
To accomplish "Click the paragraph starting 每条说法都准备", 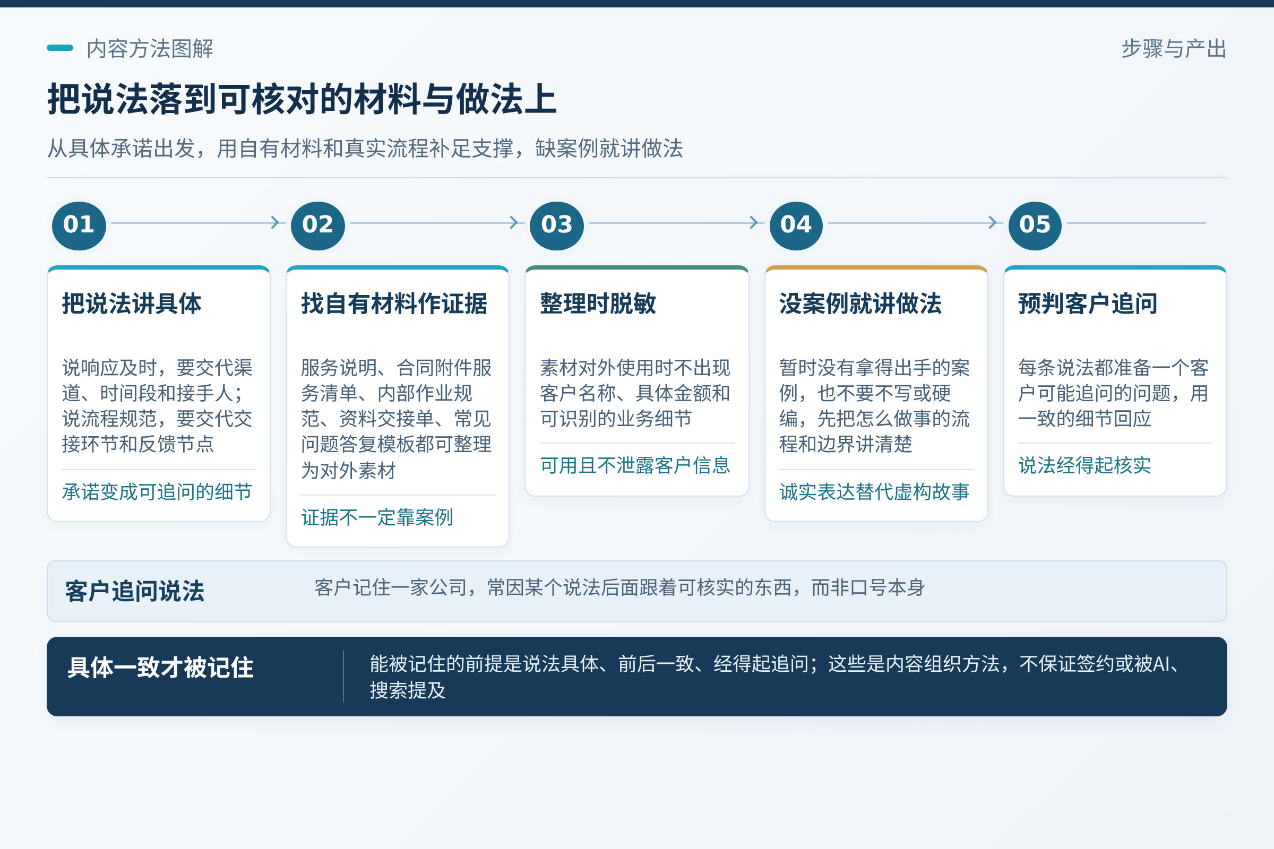I will [1114, 393].
